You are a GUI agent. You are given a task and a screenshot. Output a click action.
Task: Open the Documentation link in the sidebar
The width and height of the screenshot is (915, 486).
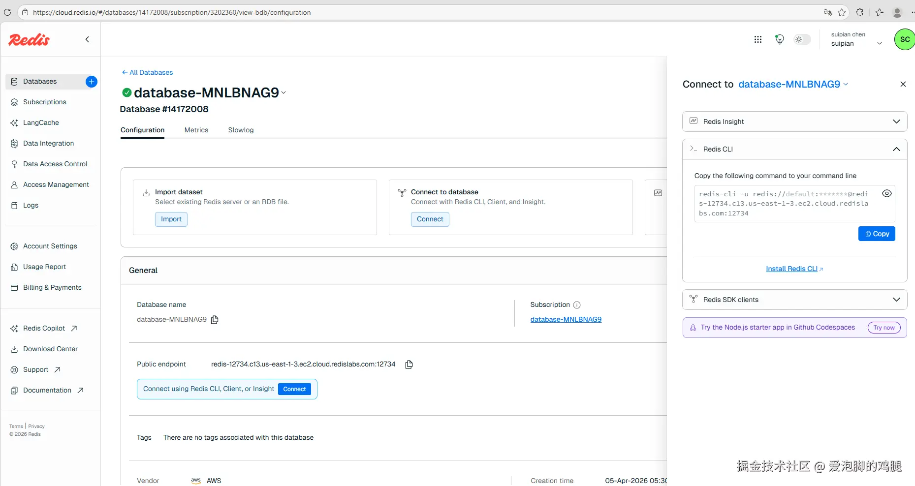[47, 391]
